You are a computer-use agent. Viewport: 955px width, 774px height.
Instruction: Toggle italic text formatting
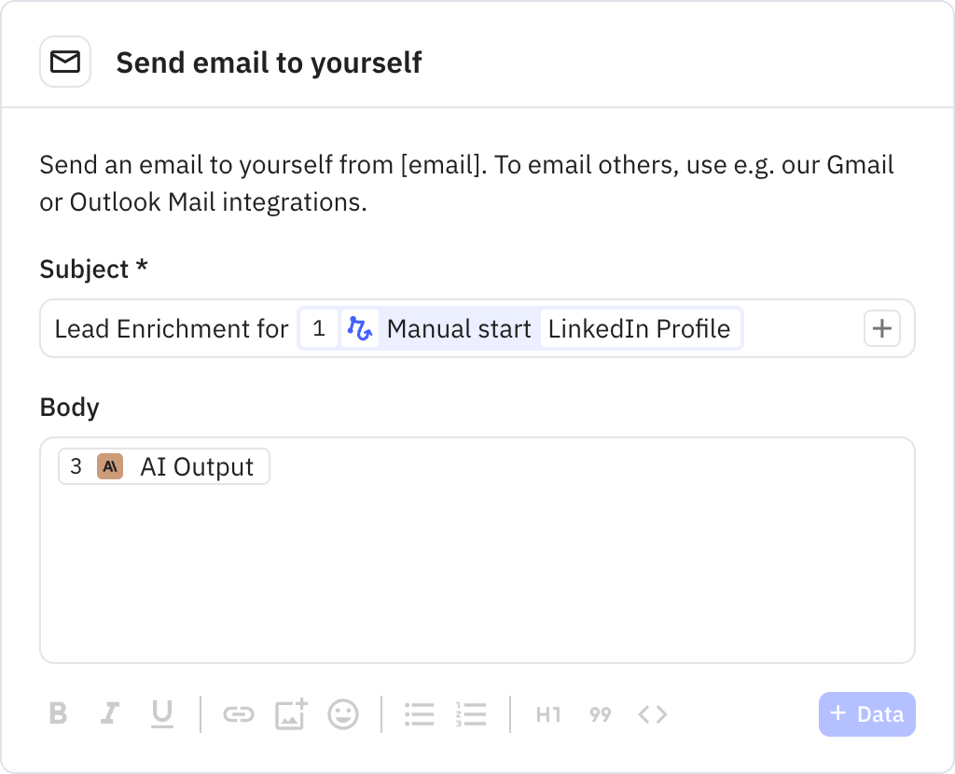[x=109, y=714]
